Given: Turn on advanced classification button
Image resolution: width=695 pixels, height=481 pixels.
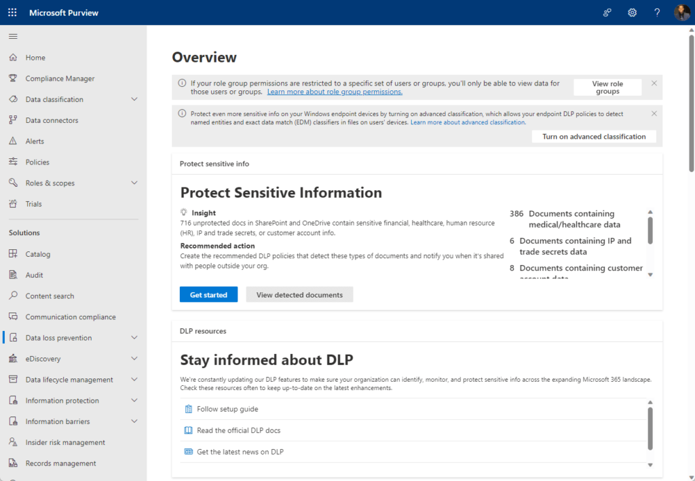Looking at the screenshot, I should tap(594, 137).
